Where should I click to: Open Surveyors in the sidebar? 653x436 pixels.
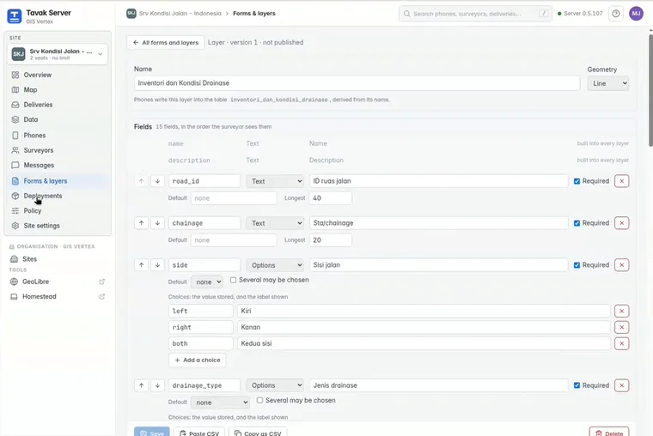(x=58, y=150)
